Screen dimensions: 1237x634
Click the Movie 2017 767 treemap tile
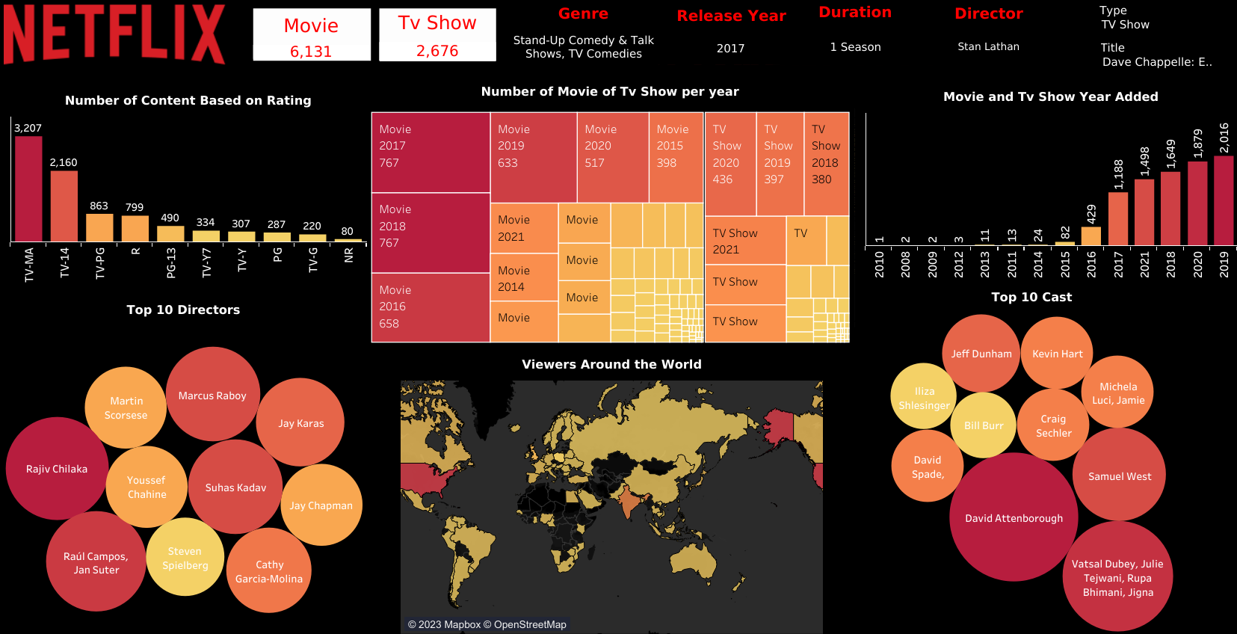point(431,153)
